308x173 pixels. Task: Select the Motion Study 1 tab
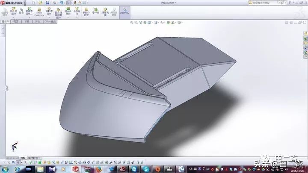(x=34, y=158)
